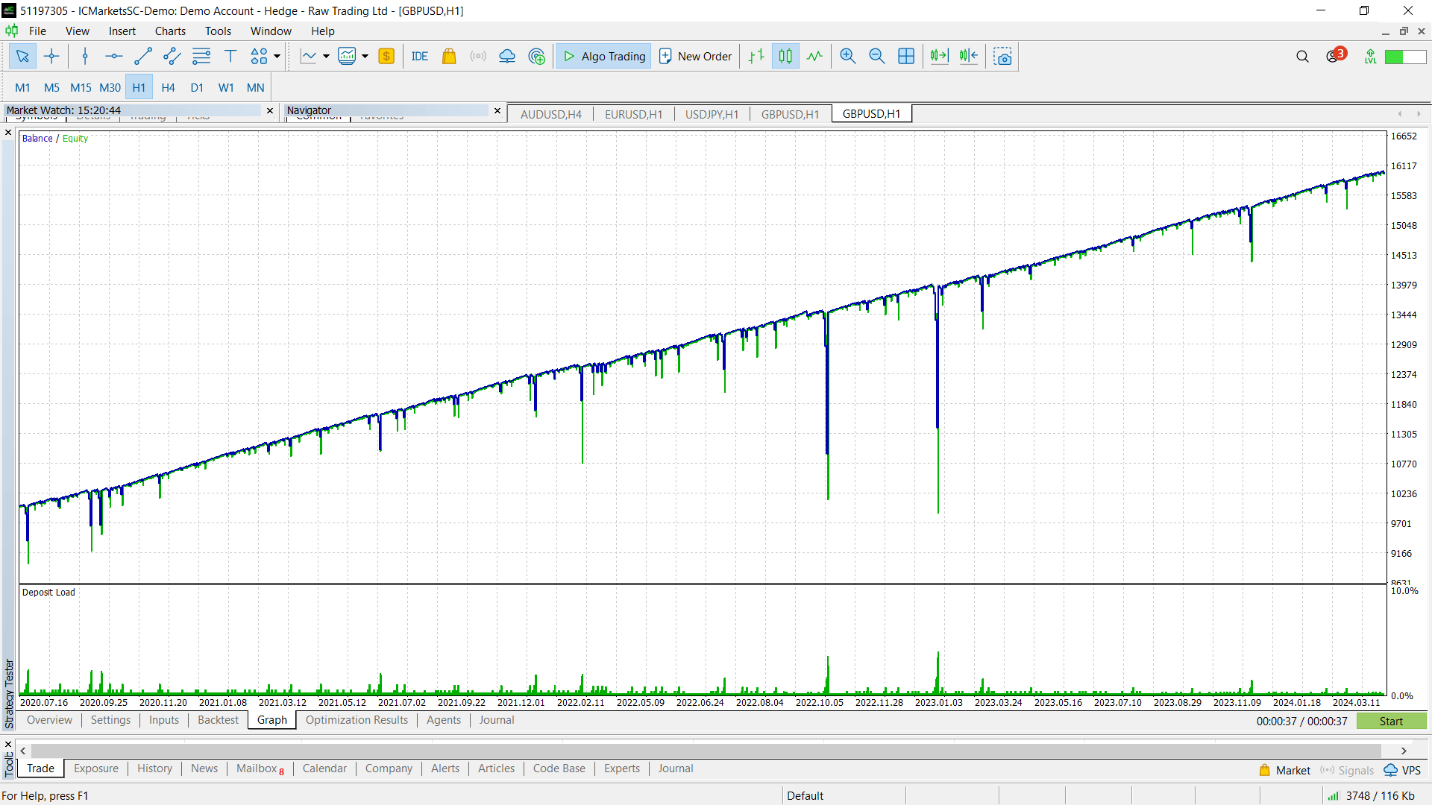Select the Text drawing tool

tap(230, 56)
